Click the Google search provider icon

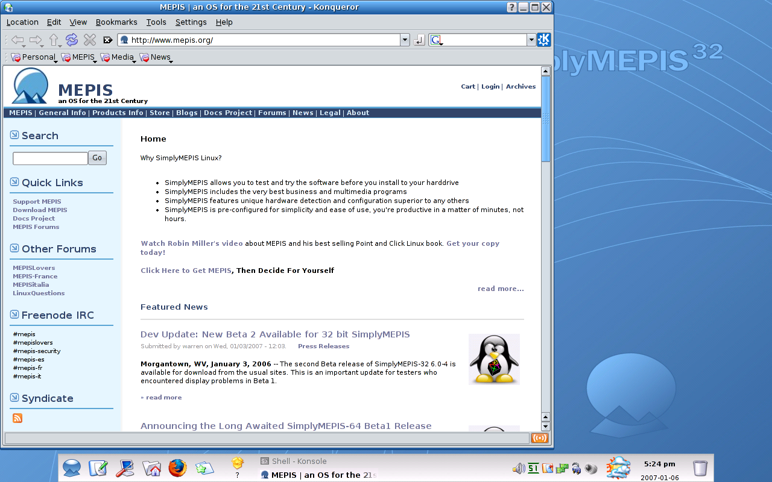(x=436, y=40)
